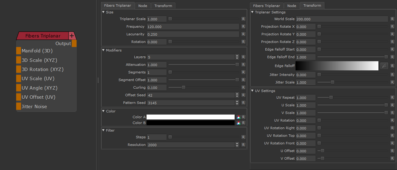This screenshot has height=170, width=397.
Task: Click the Jitter Noise input port
Action: pos(19,107)
